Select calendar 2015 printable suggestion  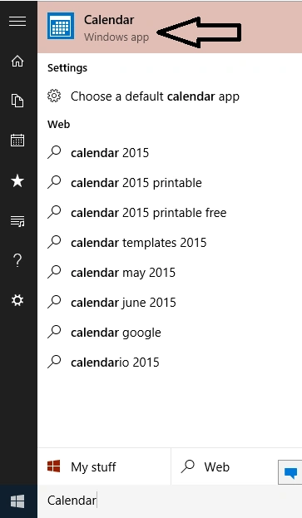(170, 183)
